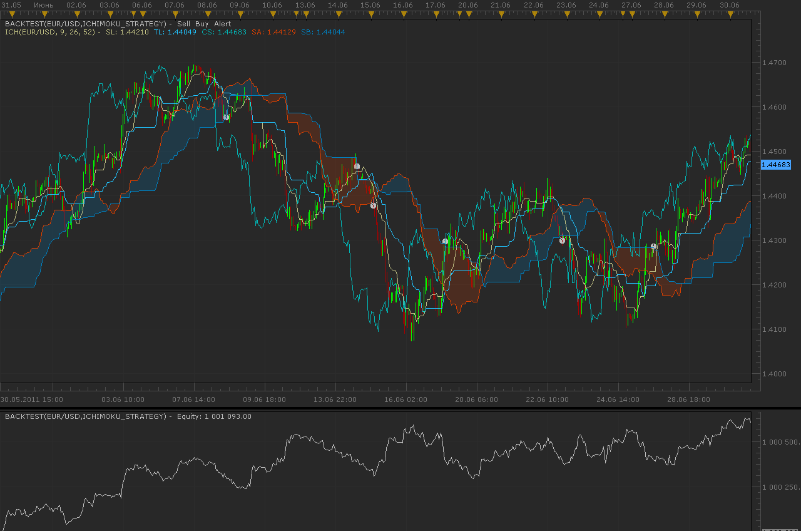Select the gold marker under 08.06
801x531 pixels.
point(207,13)
